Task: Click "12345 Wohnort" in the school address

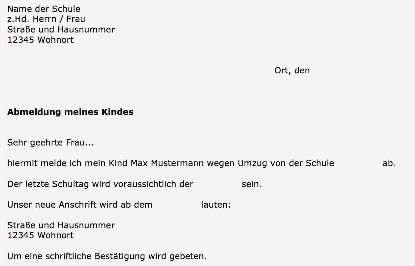Action: pyautogui.click(x=40, y=40)
